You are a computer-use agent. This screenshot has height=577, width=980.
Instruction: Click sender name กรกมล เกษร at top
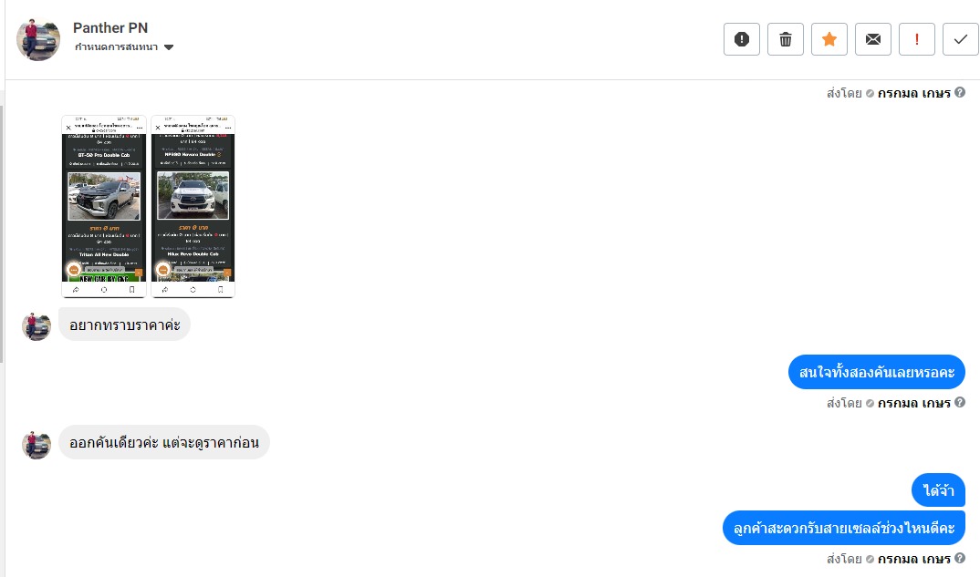tap(913, 93)
